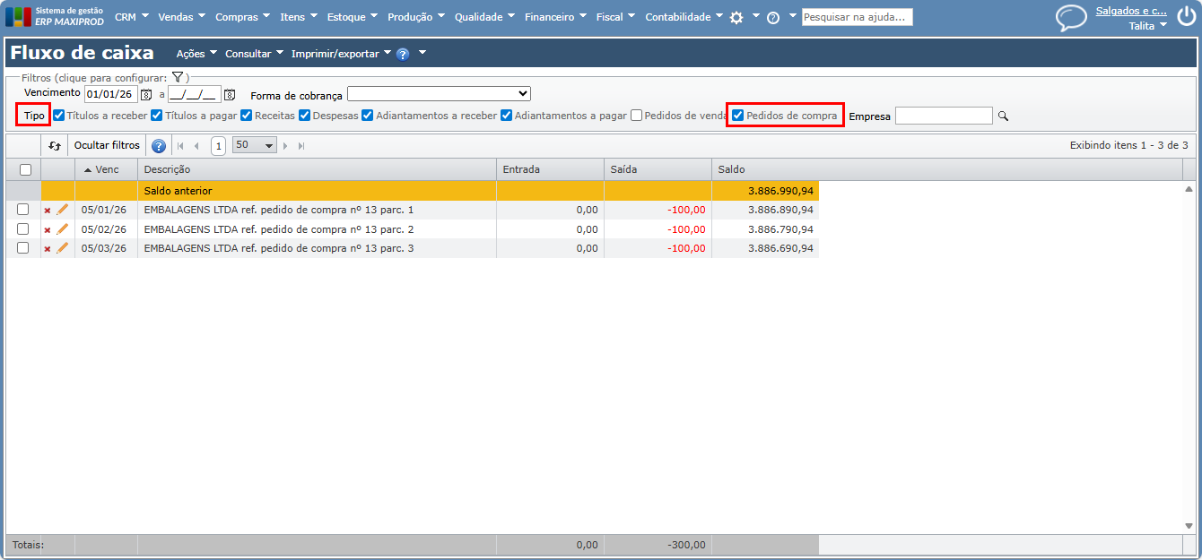Edit the 05/01/26 entry pencil icon

click(x=63, y=210)
